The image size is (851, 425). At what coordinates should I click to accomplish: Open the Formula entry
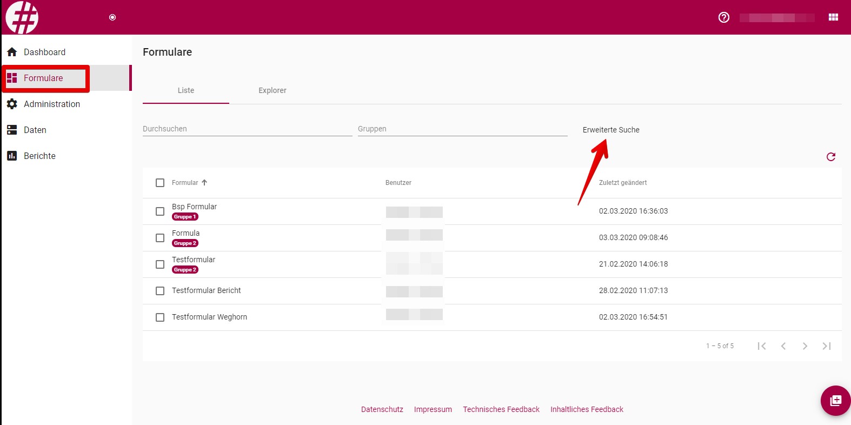185,233
